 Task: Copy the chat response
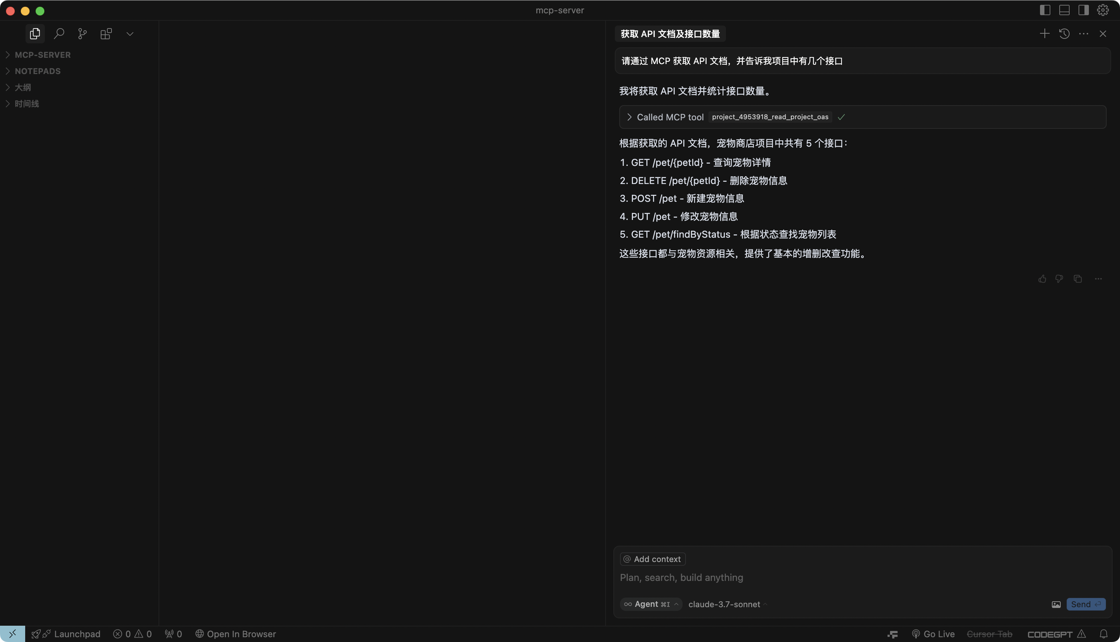[1078, 279]
